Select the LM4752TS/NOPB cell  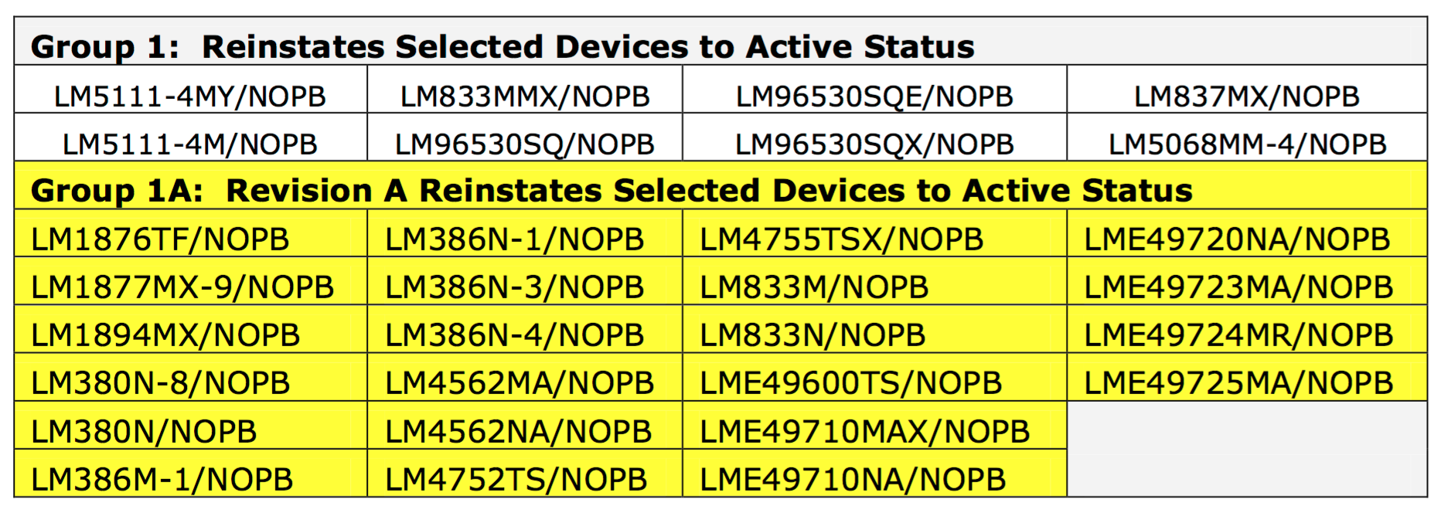click(x=525, y=473)
